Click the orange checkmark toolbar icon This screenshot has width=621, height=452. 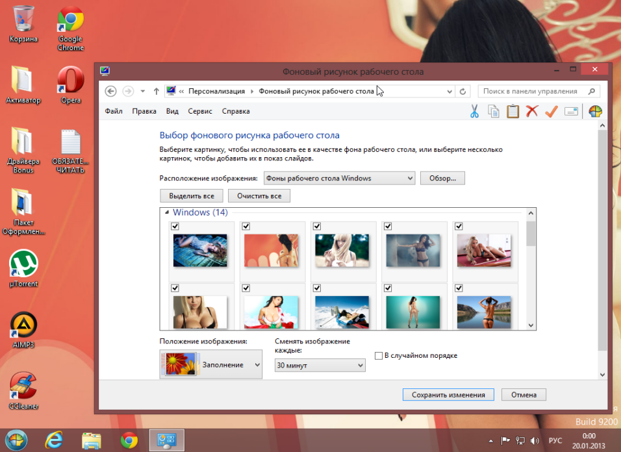point(551,111)
